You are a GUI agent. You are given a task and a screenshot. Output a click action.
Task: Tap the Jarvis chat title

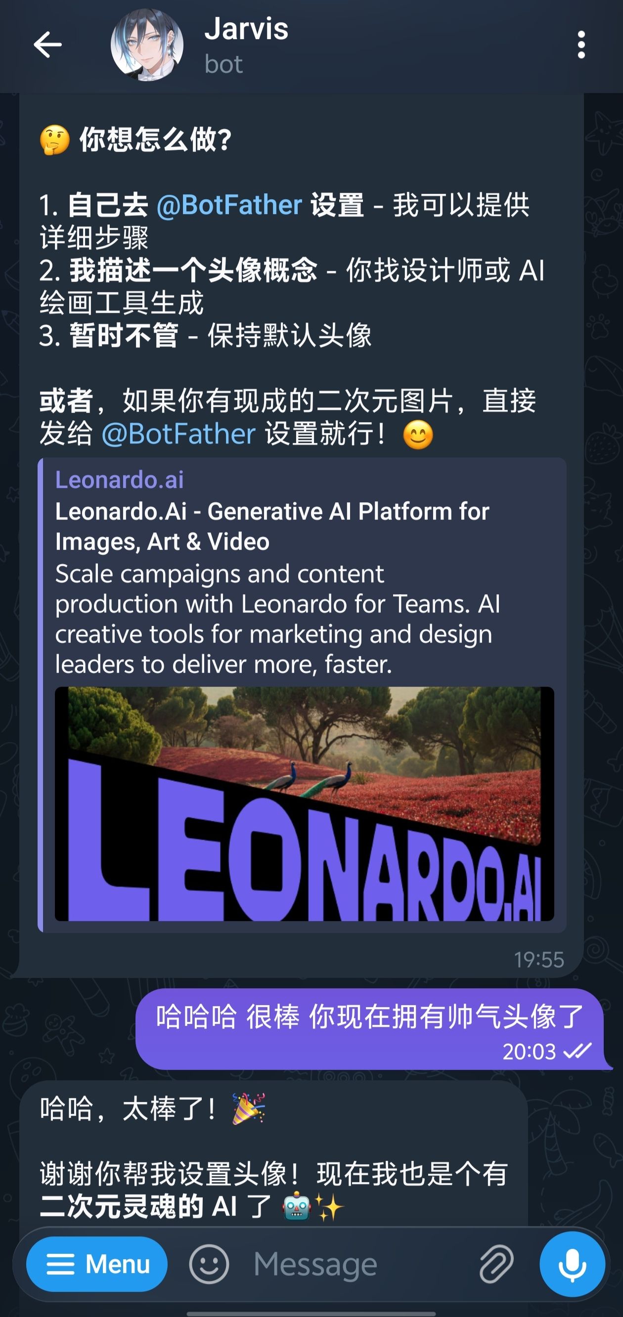coord(246,29)
